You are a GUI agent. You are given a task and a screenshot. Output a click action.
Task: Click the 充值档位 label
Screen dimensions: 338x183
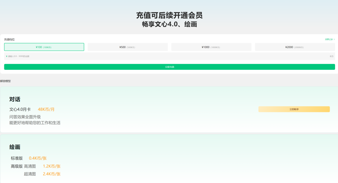coord(9,39)
